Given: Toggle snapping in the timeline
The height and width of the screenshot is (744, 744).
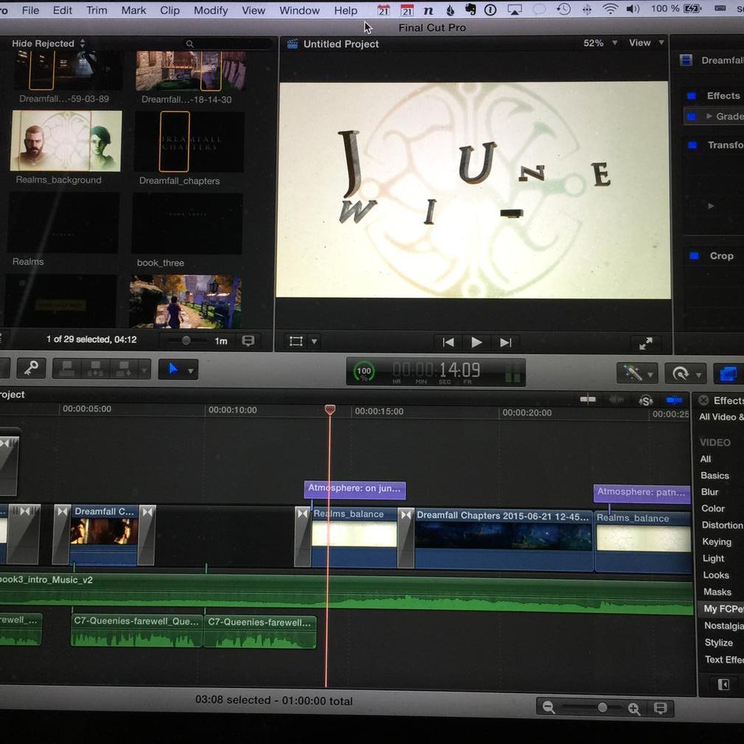Looking at the screenshot, I should tap(674, 401).
